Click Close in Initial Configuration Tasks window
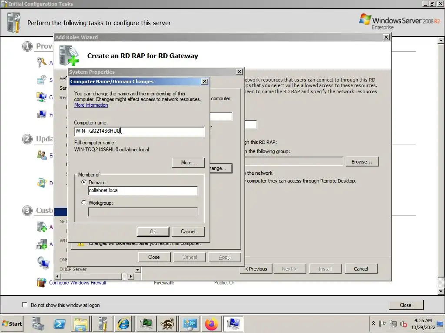 pos(406,305)
